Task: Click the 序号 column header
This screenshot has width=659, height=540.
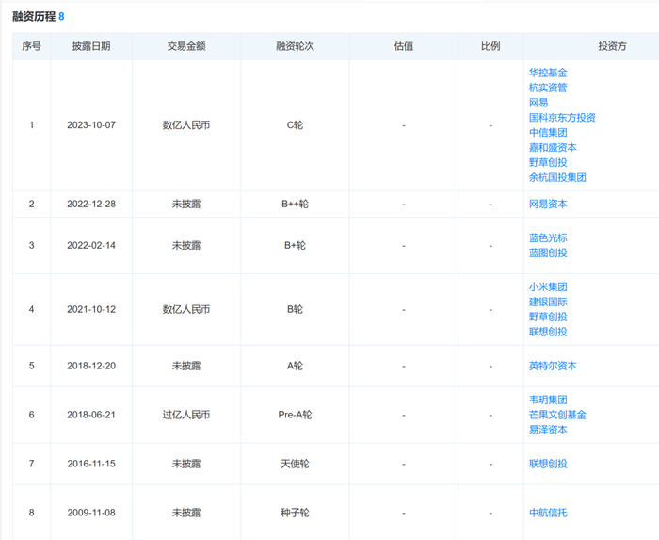Action: click(x=31, y=46)
